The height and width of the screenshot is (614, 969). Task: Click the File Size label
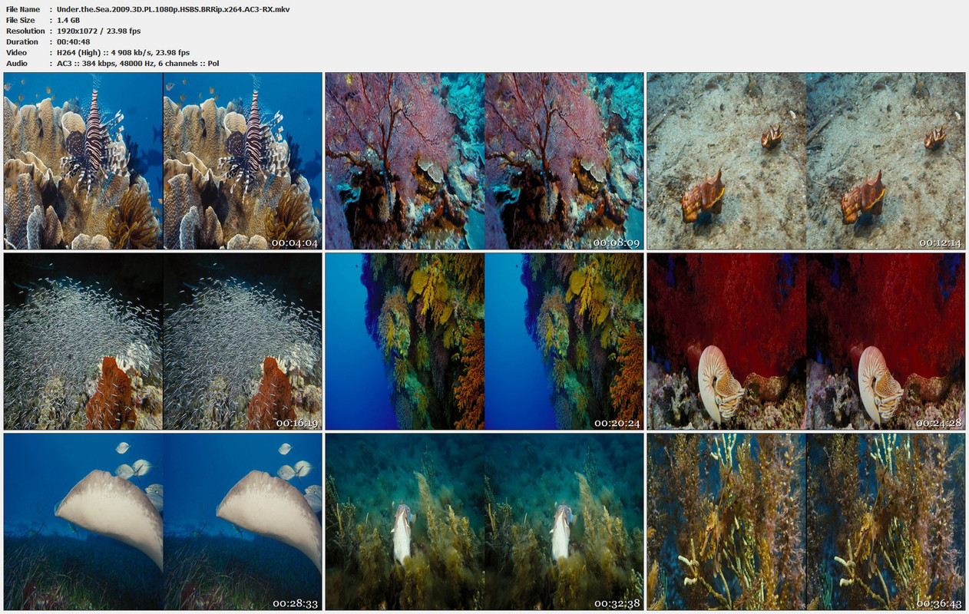(x=21, y=20)
